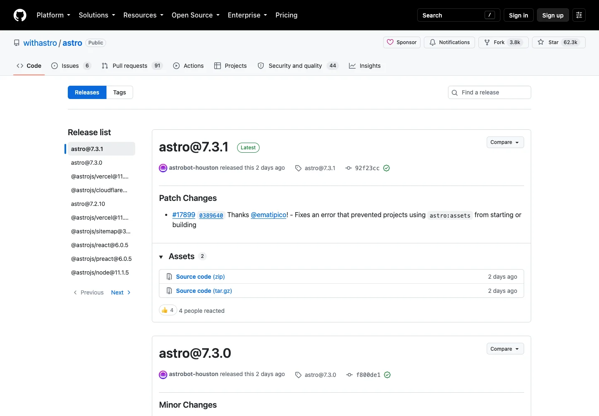This screenshot has height=416, width=599.
Task: Click the bell icon for Notifications
Action: 433,42
